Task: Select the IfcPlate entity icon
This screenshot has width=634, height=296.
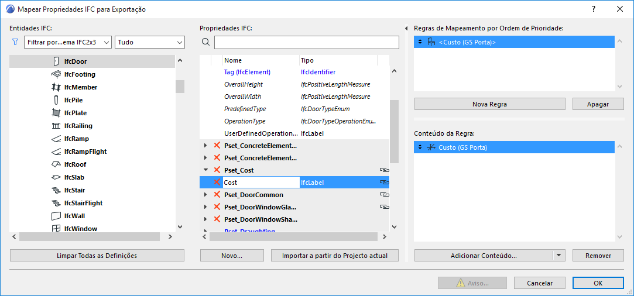Action: tap(56, 113)
